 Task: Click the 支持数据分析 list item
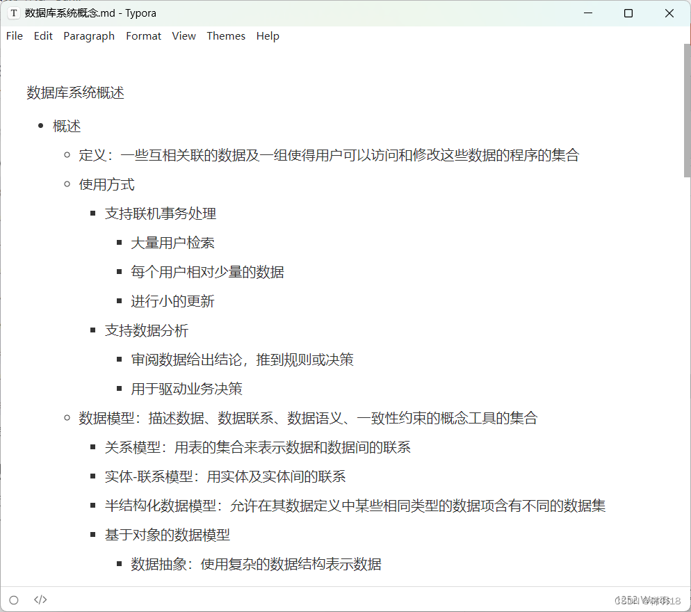[x=146, y=330]
